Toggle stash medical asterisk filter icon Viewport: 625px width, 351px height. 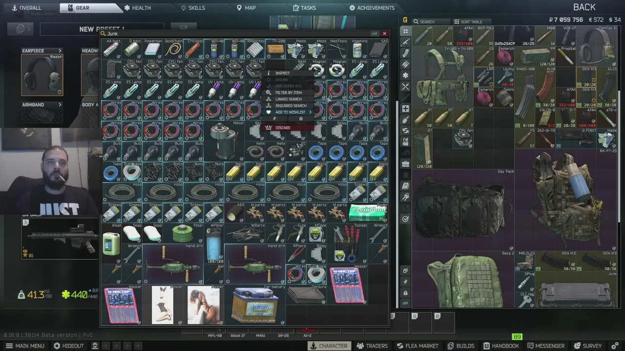pyautogui.click(x=405, y=76)
